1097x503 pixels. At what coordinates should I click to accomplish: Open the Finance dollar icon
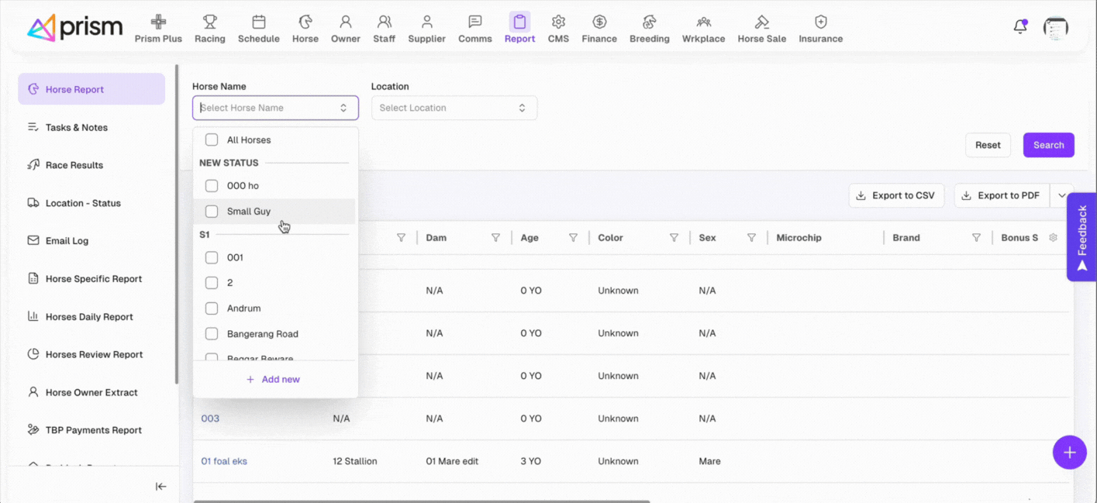point(599,22)
